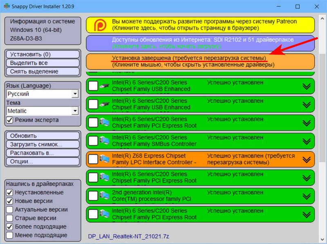327x244 pixels.
Task: Click the Распаковать в... button
Action: click(43, 153)
